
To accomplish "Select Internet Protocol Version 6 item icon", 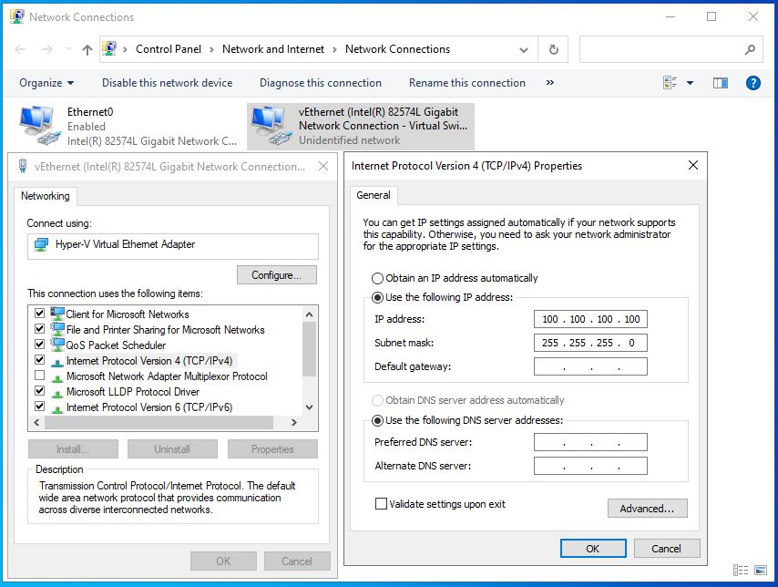I will pyautogui.click(x=57, y=407).
